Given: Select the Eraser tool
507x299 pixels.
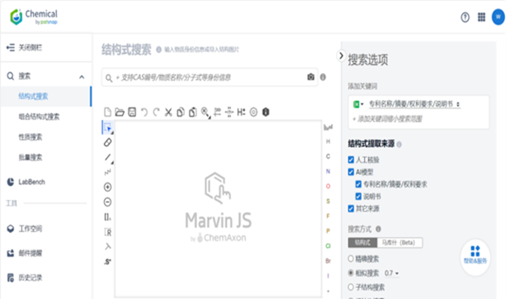Looking at the screenshot, I should click(108, 143).
